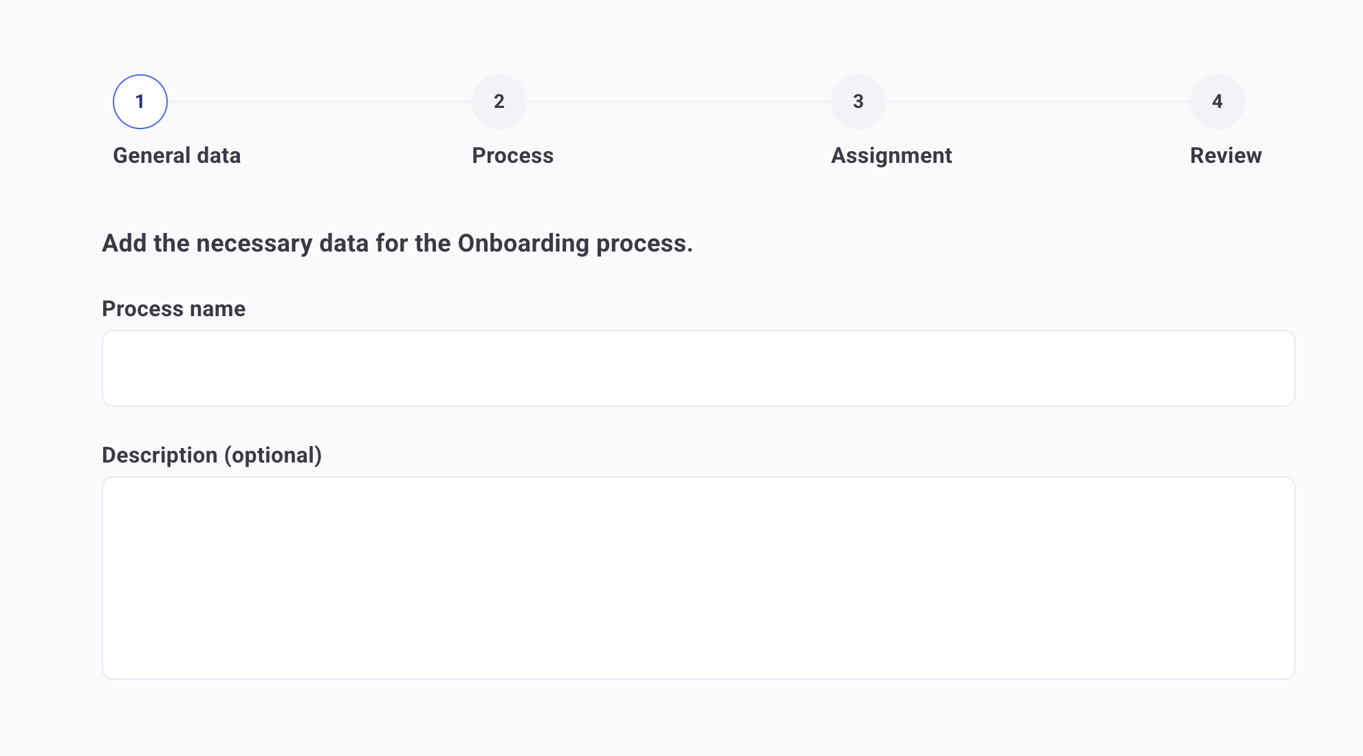The height and width of the screenshot is (756, 1363).
Task: Click progress line between steps 2 and 3
Action: (x=679, y=102)
